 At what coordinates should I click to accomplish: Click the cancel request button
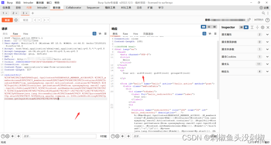pos(25,20)
